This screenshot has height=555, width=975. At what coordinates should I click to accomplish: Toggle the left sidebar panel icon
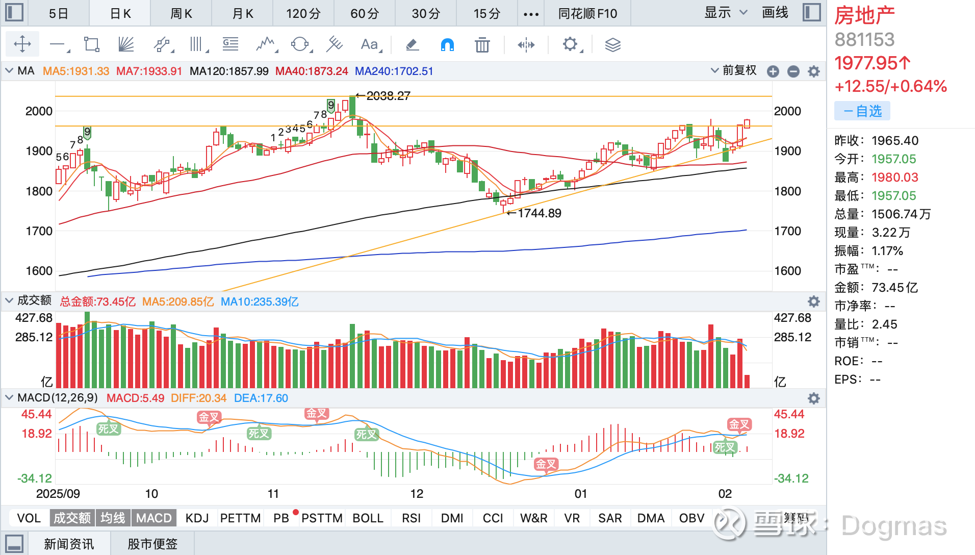pos(14,12)
